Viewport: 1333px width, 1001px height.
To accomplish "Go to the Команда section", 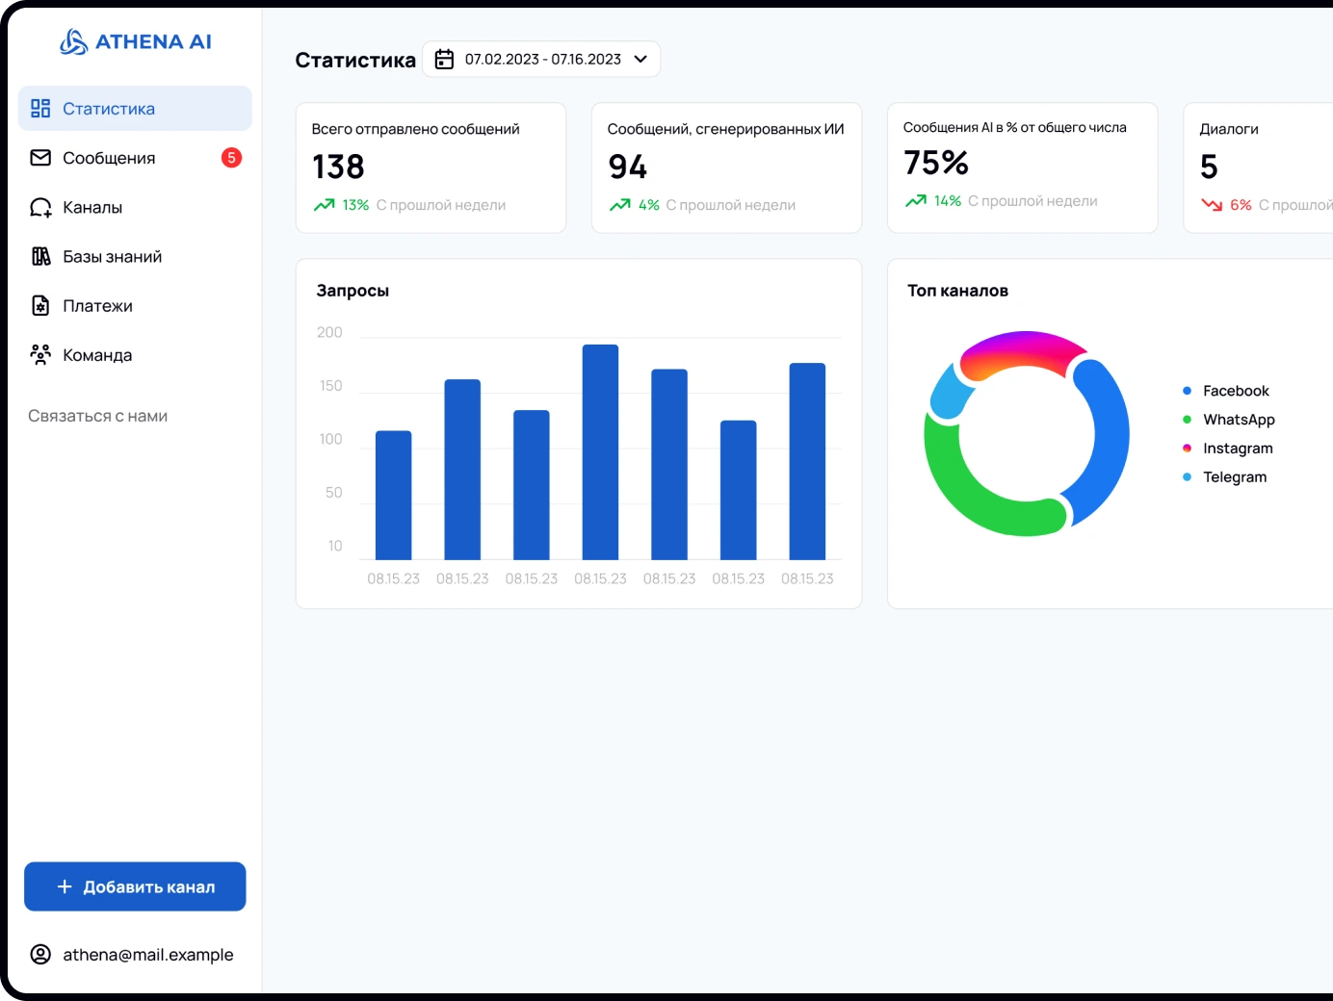I will pos(97,355).
